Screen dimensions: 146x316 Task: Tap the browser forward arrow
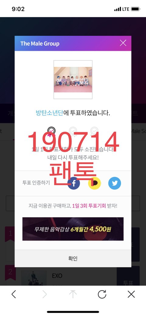(44, 294)
